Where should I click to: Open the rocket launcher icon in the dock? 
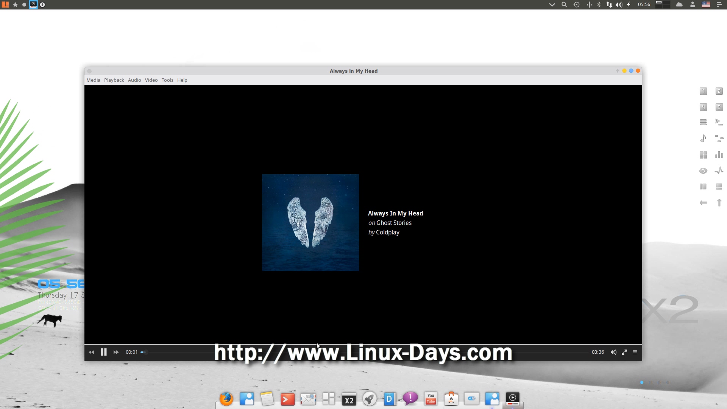369,399
